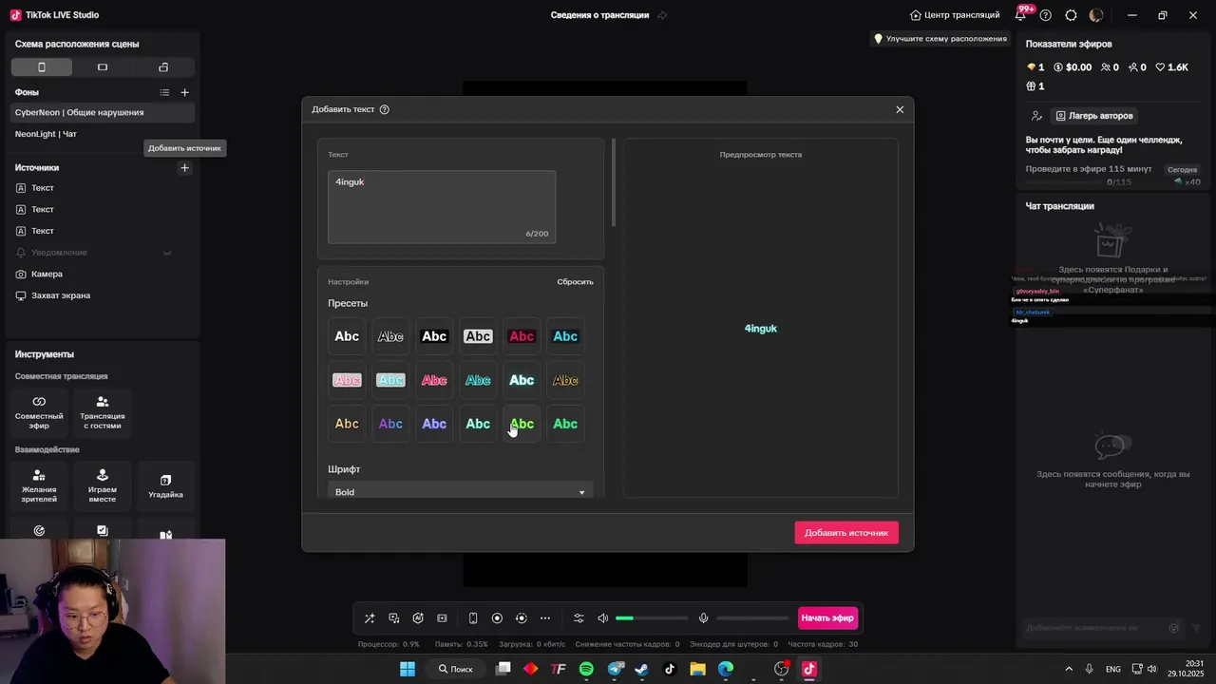Click the help icon next to Добавить текст
The width and height of the screenshot is (1216, 684).
pos(385,109)
